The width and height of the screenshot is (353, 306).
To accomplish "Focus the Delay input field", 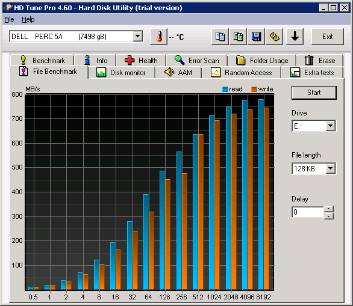I will point(308,212).
